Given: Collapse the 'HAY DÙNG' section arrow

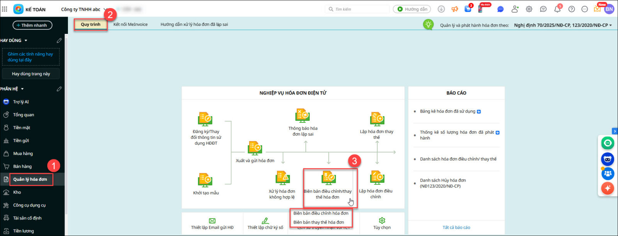Looking at the screenshot, I should click(x=26, y=40).
